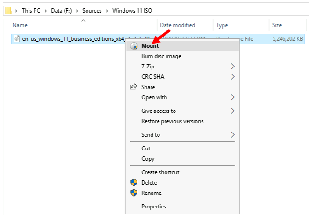The image size is (311, 215).
Task: Sort by the Size column header
Action: pyautogui.click(x=277, y=25)
